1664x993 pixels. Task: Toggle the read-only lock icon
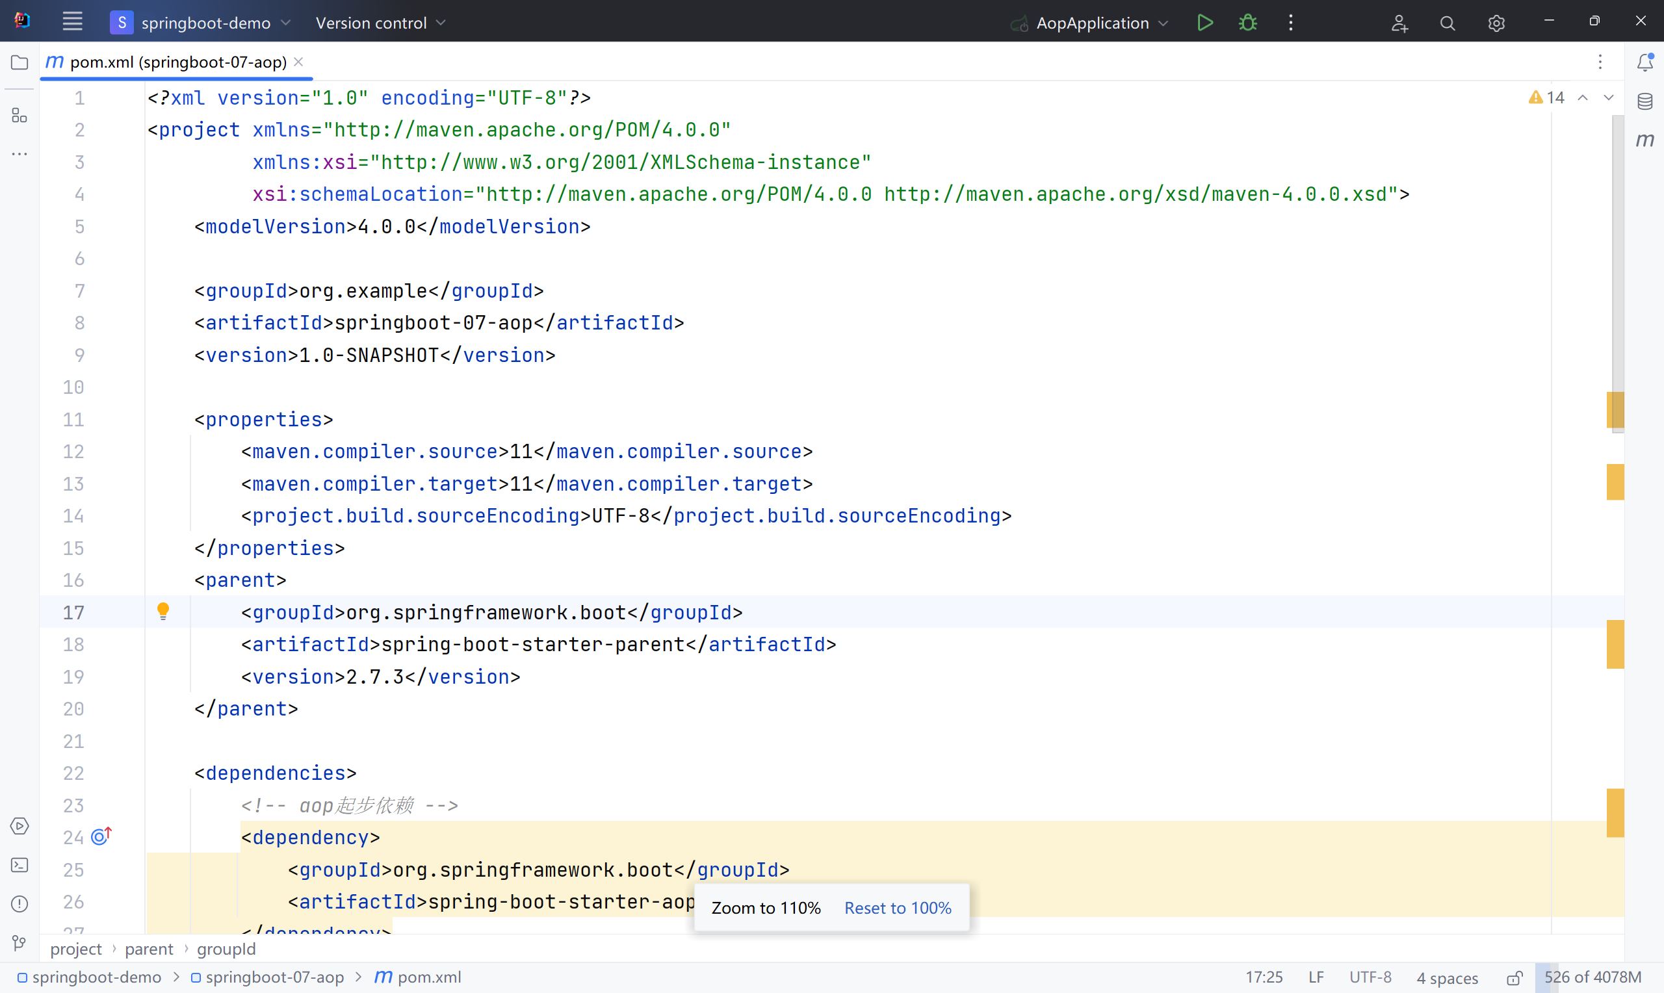(x=1514, y=977)
